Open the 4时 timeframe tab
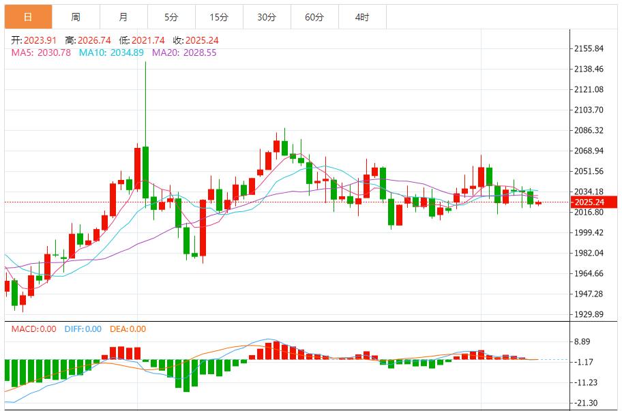This screenshot has height=411, width=622. [x=362, y=17]
